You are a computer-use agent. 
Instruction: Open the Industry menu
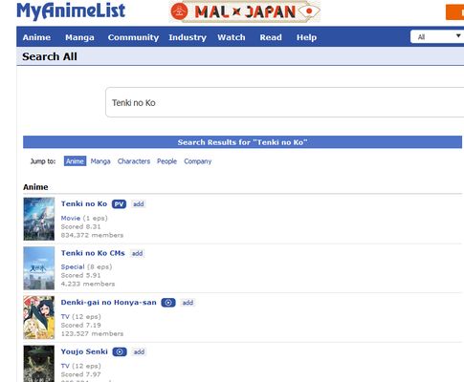(x=188, y=37)
